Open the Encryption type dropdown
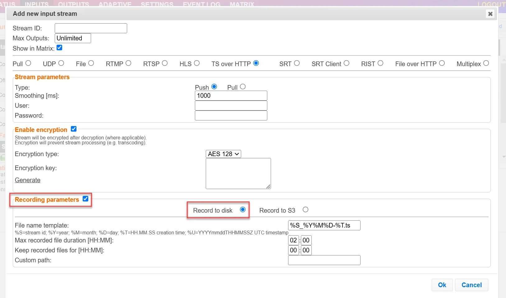The image size is (506, 298). (223, 154)
